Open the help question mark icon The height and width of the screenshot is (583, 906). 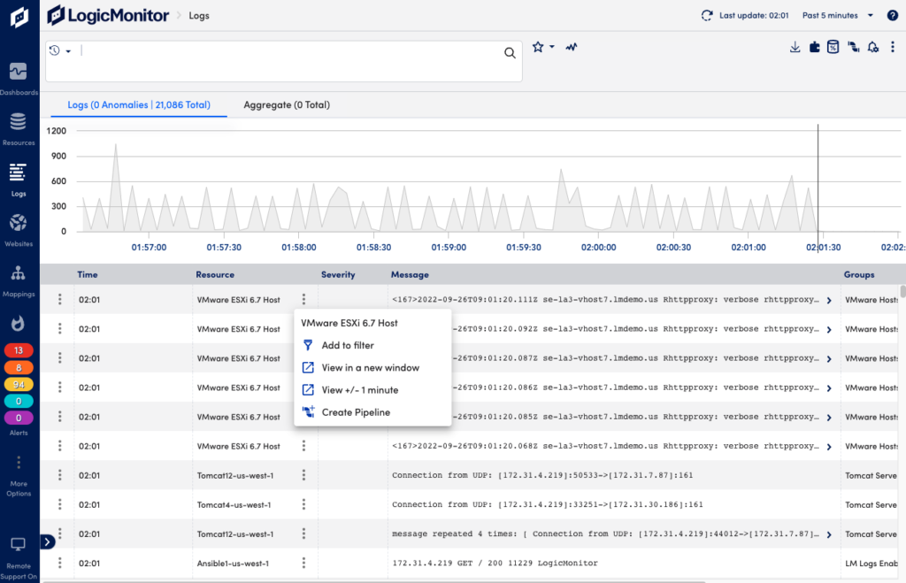point(893,16)
